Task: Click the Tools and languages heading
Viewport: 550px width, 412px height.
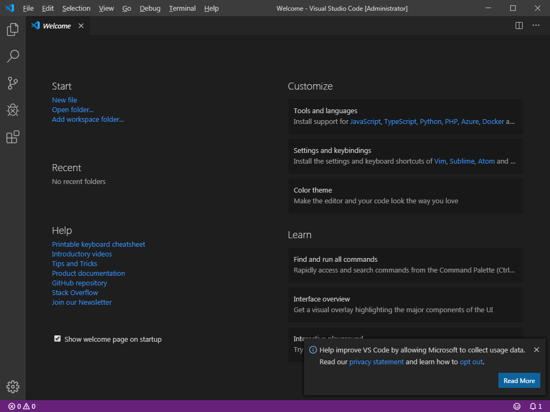Action: coord(325,111)
